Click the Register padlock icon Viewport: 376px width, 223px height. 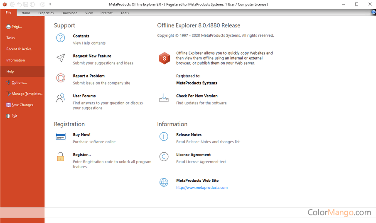pos(61,157)
